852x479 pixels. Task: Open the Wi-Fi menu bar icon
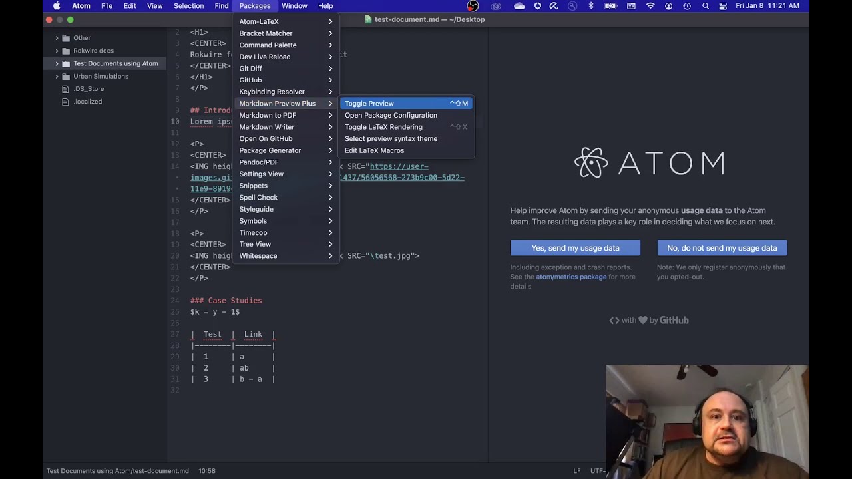pyautogui.click(x=650, y=6)
